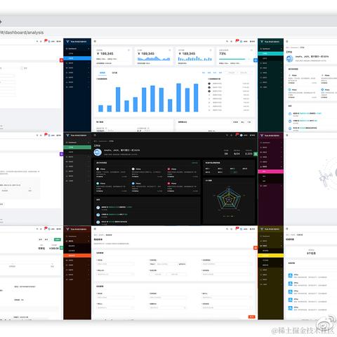This screenshot has height=337, width=337.
Task: Click user avatar in teal-theme workplace panel
Action: tap(289, 58)
